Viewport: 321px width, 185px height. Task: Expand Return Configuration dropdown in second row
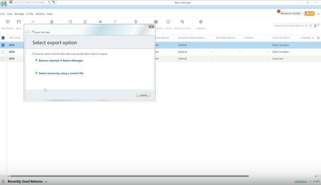point(211,52)
